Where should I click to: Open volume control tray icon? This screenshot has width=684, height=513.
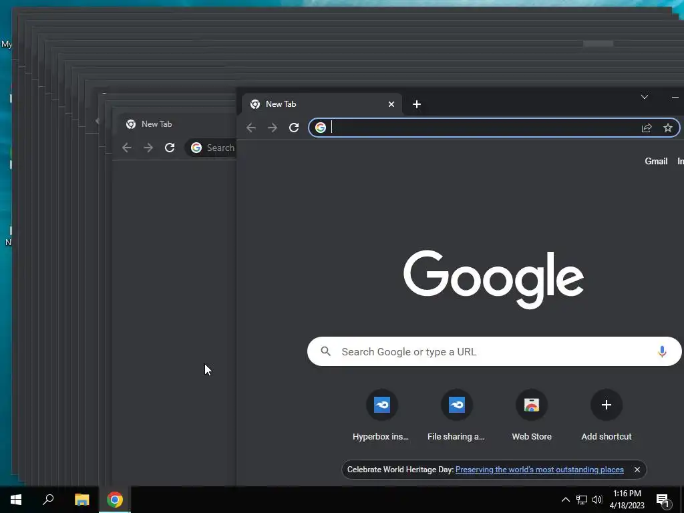[x=597, y=500]
